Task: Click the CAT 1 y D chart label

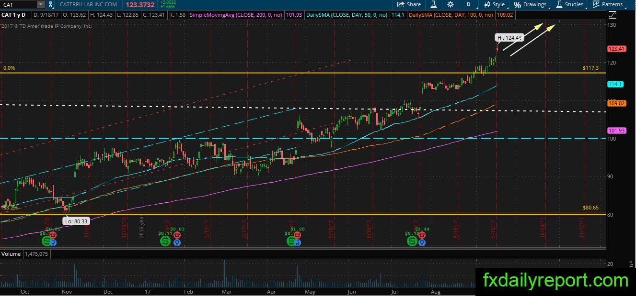Action: click(x=12, y=15)
